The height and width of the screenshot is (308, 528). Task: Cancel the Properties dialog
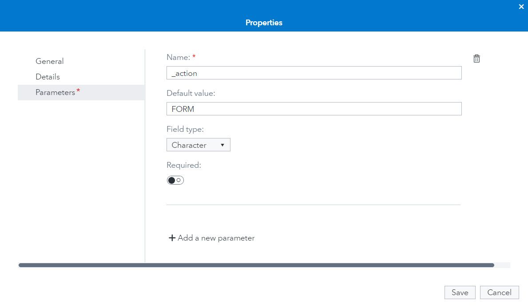pyautogui.click(x=499, y=292)
